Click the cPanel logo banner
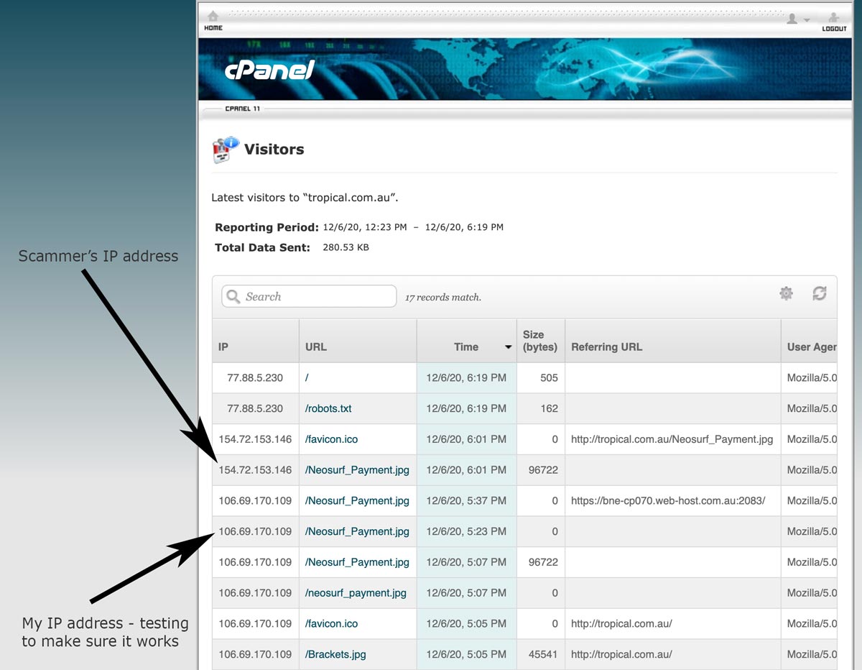The image size is (862, 670). [269, 70]
